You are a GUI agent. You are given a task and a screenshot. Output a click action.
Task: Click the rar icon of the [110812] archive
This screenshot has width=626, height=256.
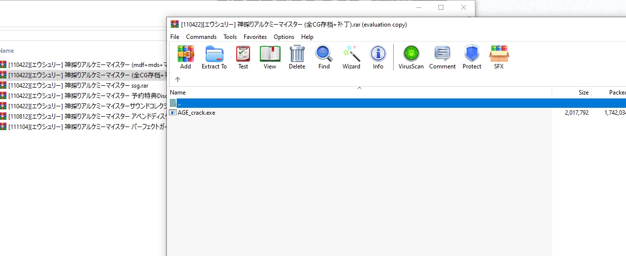[3, 116]
